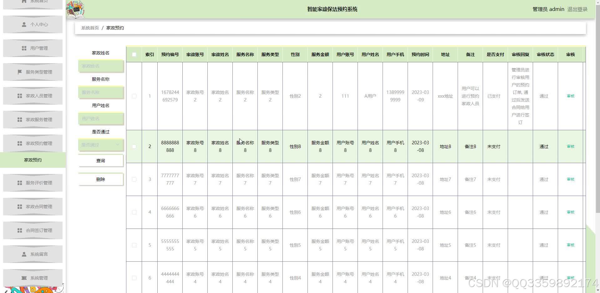Click the 查询 search button
This screenshot has height=293, width=600.
point(101,161)
